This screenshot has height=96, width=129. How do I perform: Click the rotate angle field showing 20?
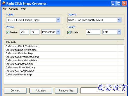click(x=93, y=32)
